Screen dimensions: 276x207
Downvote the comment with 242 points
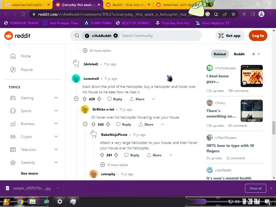click(x=108, y=125)
